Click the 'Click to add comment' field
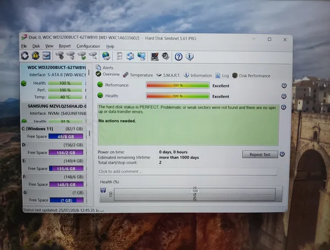Viewport: 330px width, 250px height. (x=188, y=171)
